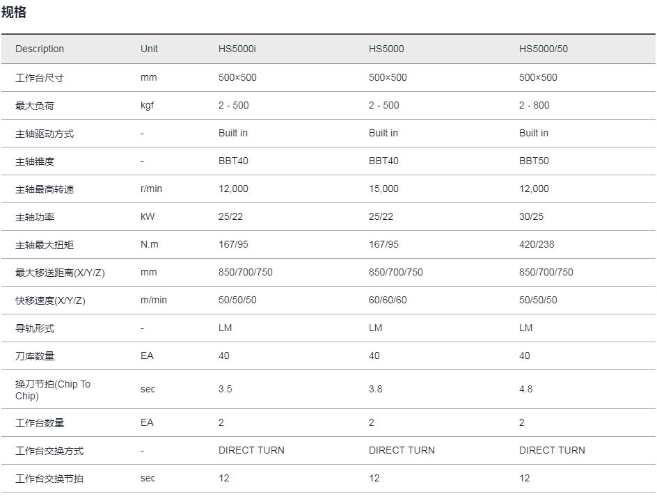
Task: Select the 30/25 spindle power cell
Action: point(531,216)
